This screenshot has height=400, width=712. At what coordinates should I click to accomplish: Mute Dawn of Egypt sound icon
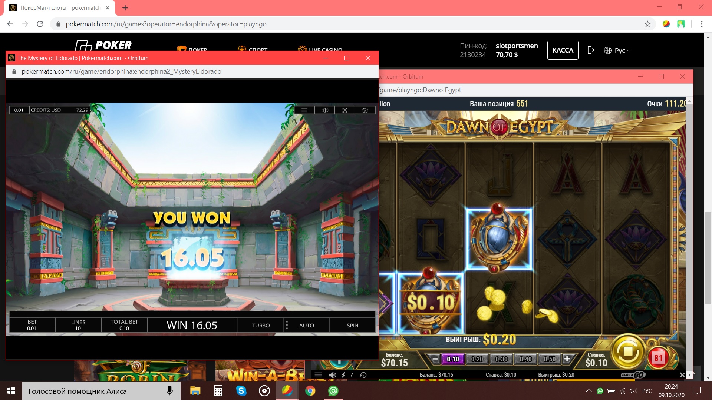[333, 375]
